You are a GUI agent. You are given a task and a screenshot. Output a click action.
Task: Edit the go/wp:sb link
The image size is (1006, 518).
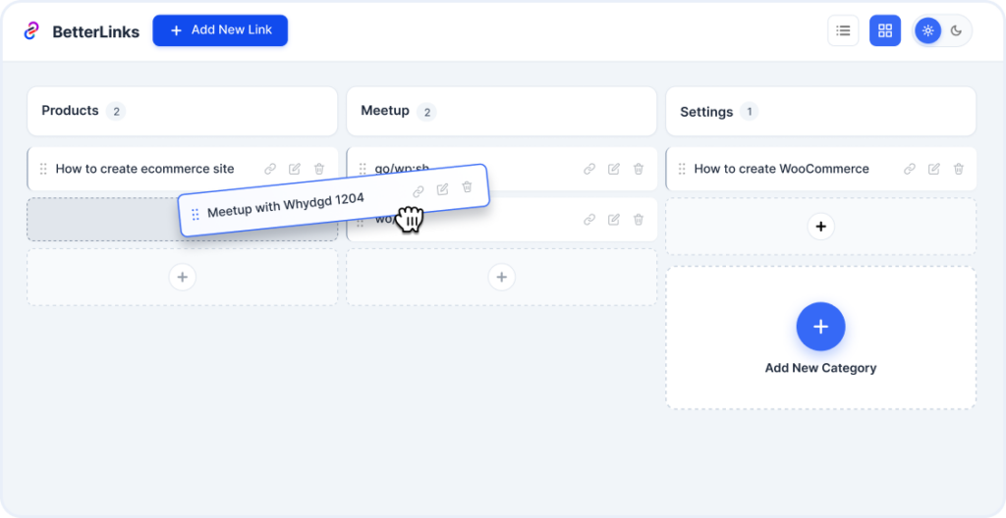[614, 170]
